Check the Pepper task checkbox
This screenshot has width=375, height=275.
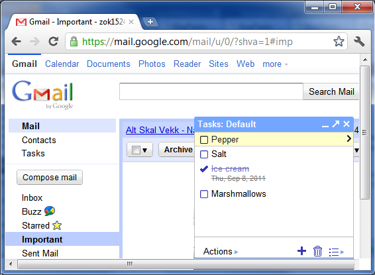tap(204, 140)
